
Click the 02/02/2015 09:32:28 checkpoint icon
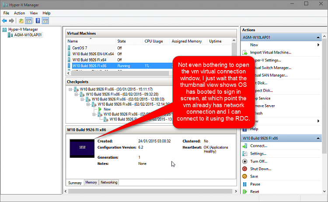click(x=82, y=95)
